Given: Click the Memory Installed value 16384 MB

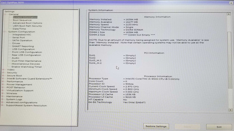Looking at the screenshot, I should pos(132,20).
